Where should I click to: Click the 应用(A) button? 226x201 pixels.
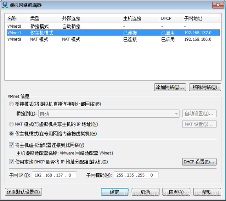(176, 192)
